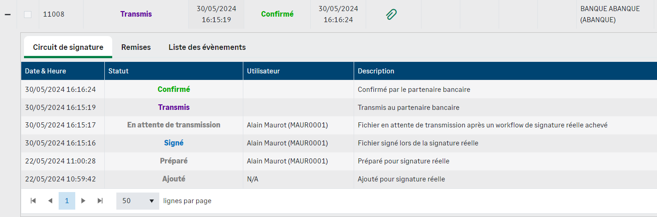Open the Liste des évènements tab
This screenshot has width=657, height=217.
(x=207, y=47)
